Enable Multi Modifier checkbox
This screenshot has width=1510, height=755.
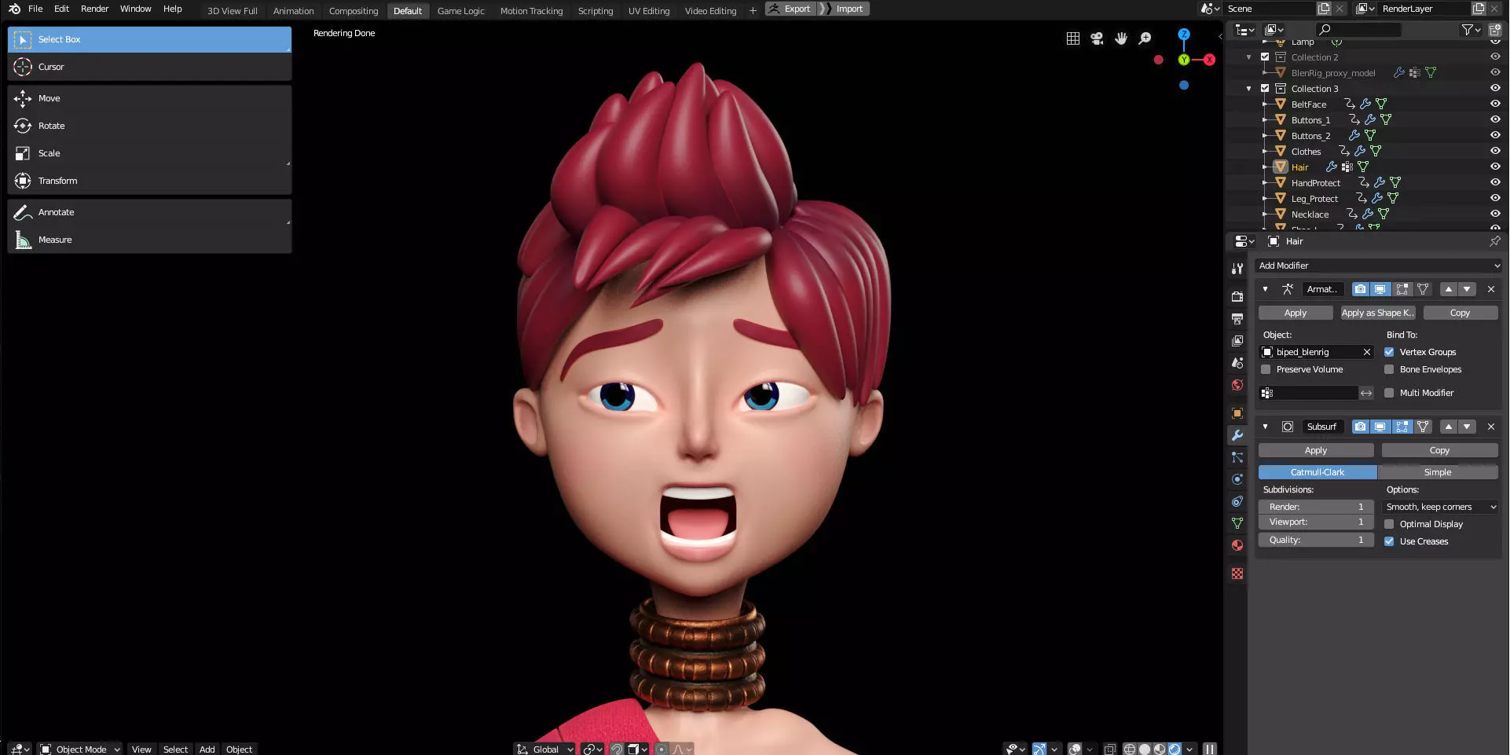[1389, 393]
